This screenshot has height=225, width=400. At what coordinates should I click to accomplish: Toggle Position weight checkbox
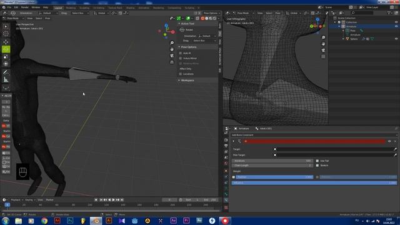coord(233,177)
